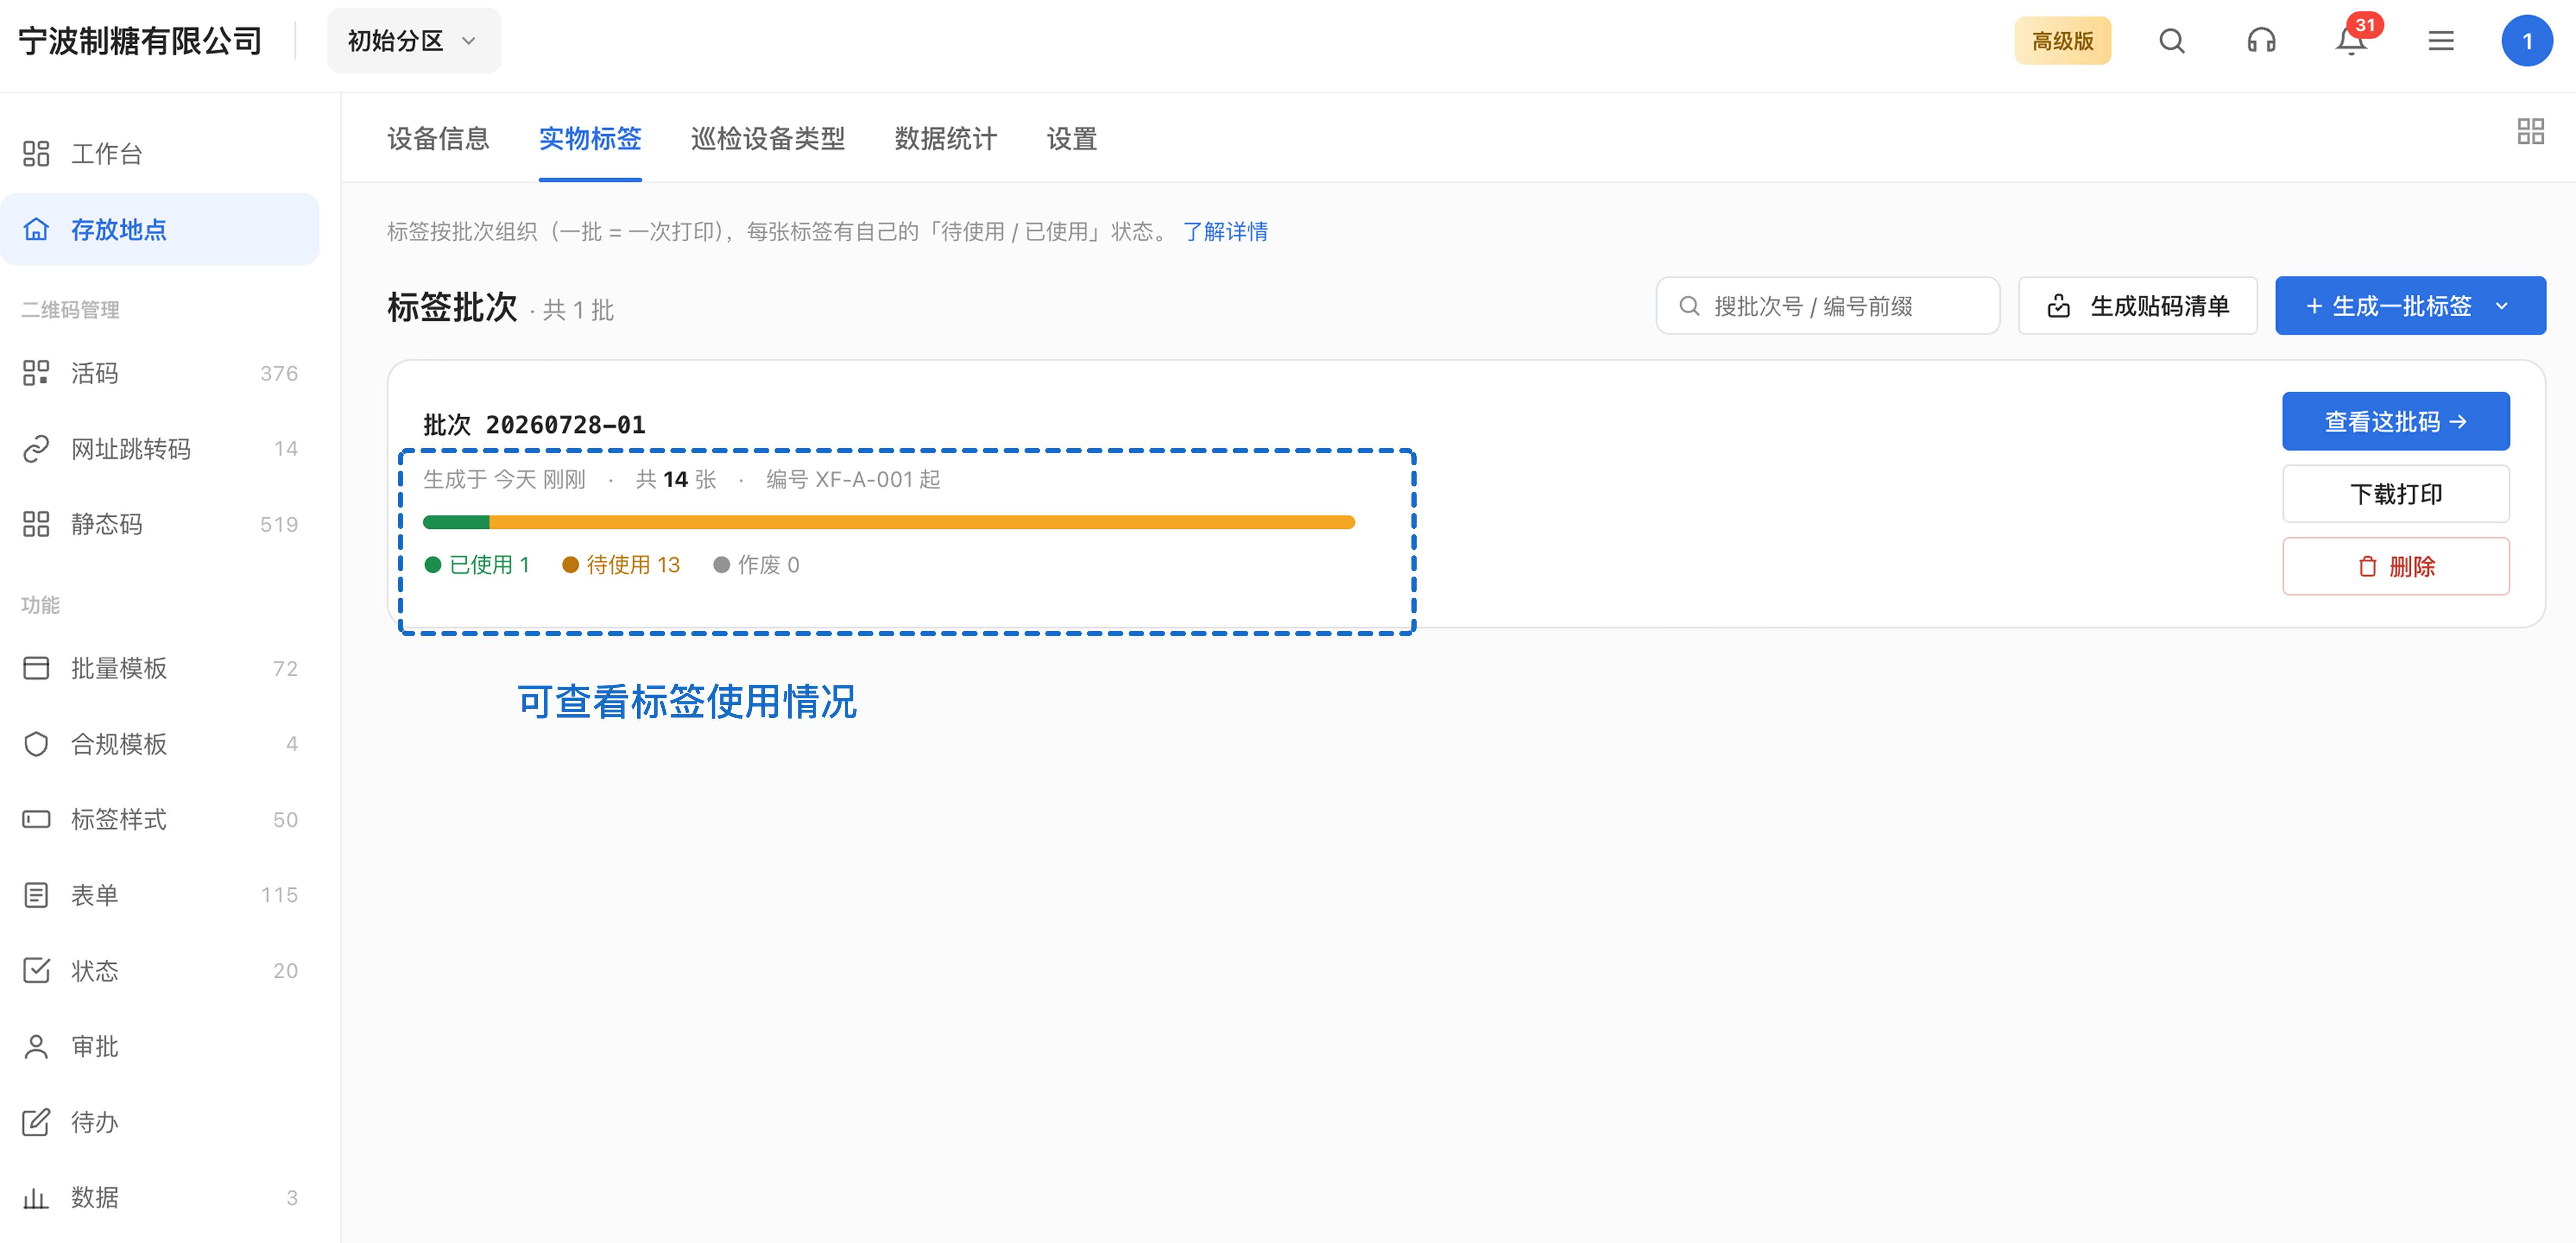Image resolution: width=2576 pixels, height=1243 pixels.
Task: Click the share icon on 生成贴码清单
Action: 2058,306
